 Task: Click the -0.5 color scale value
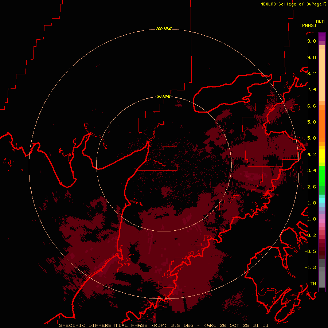click(310, 251)
